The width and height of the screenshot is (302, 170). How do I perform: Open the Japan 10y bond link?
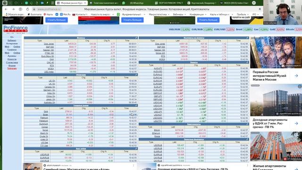pos(50,99)
